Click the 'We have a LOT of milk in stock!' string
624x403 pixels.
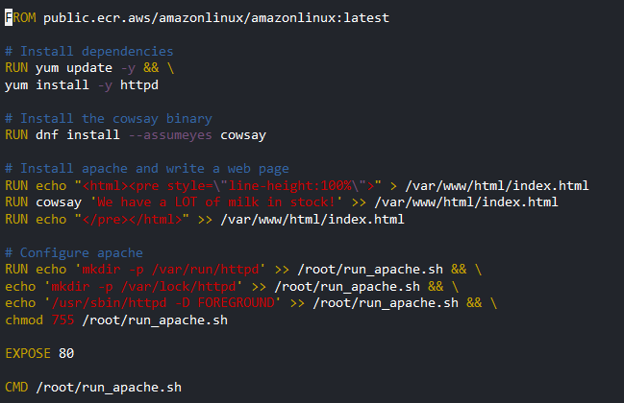coord(216,202)
